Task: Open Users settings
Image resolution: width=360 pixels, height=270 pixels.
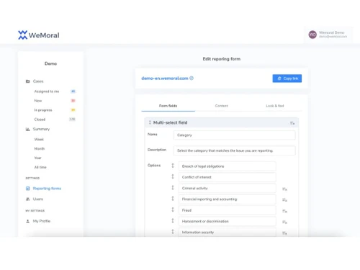Action: [38, 199]
